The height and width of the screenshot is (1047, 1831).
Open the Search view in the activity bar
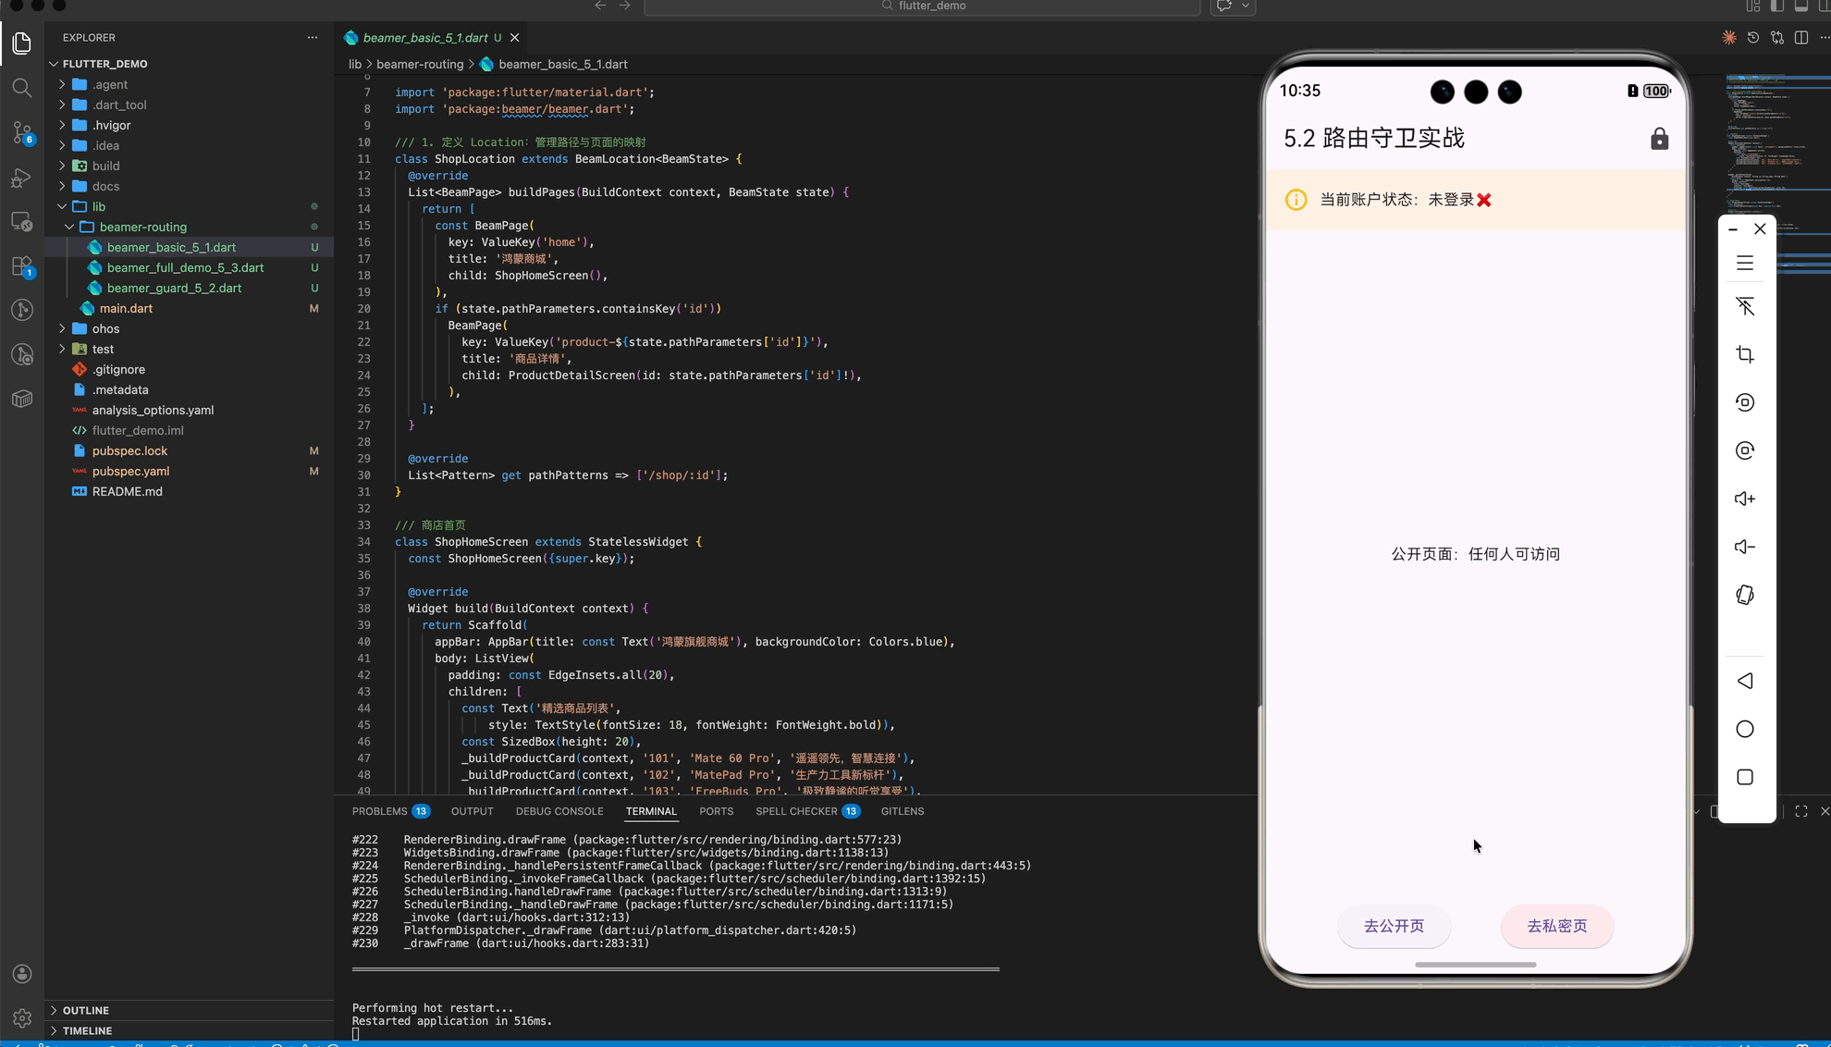click(22, 88)
